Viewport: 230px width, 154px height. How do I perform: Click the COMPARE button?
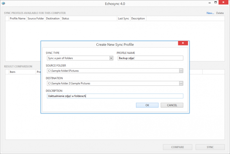(x=178, y=147)
